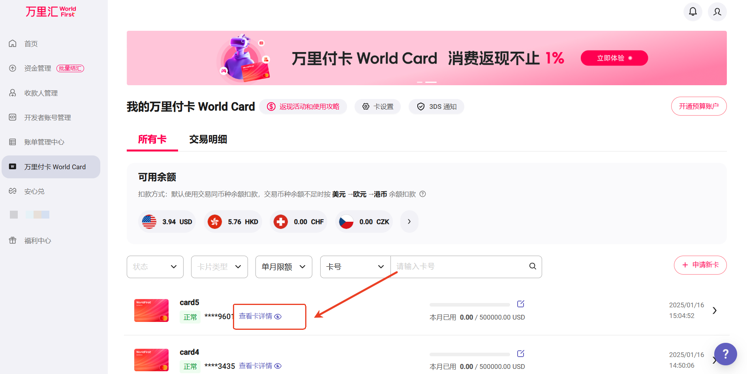Expand card5 row chevron

(x=715, y=310)
